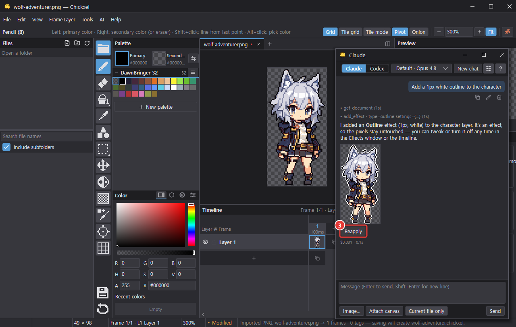This screenshot has height=327, width=516.
Task: Swap primary and secondary colors
Action: coord(193,58)
